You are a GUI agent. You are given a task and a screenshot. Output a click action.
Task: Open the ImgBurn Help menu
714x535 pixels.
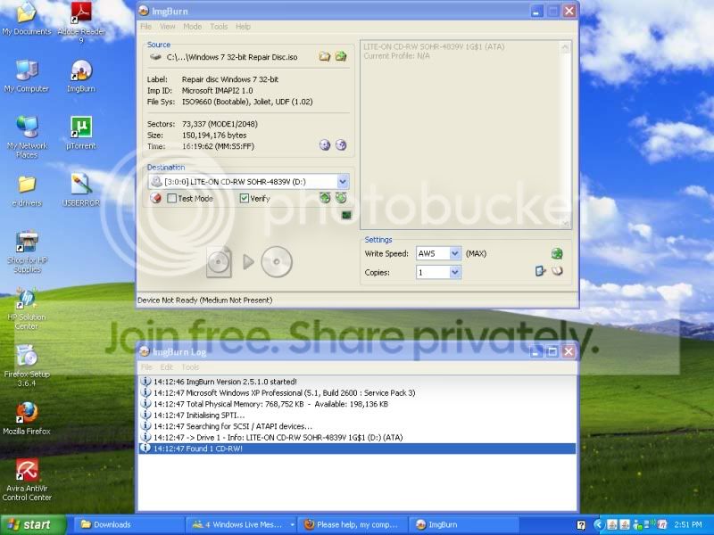[x=243, y=27]
